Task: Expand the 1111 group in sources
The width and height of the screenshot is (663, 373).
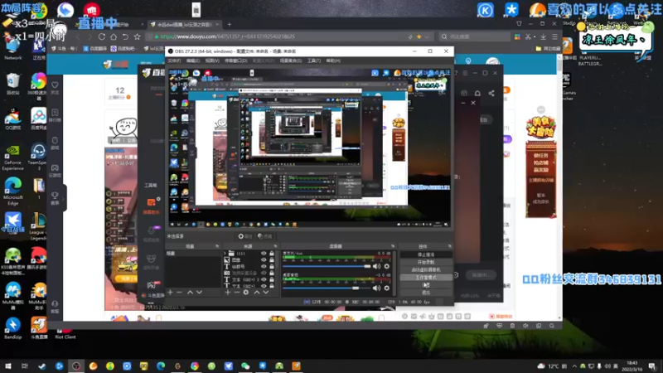Action: click(x=225, y=254)
